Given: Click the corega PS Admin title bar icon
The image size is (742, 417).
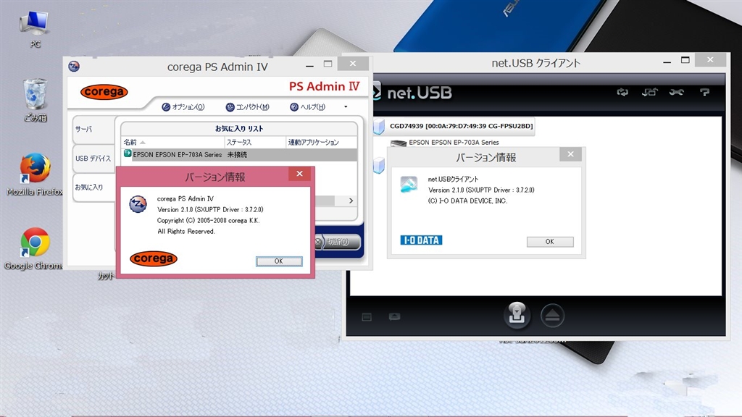Looking at the screenshot, I should click(74, 66).
